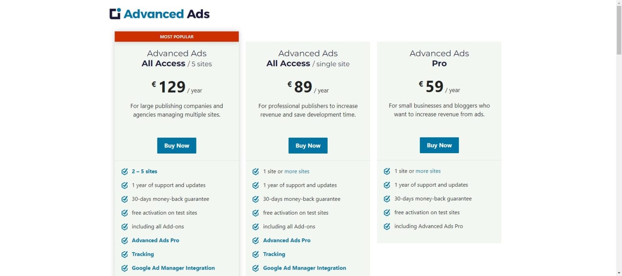Click the checkmark next to "1 year of support and updates"

pos(124,185)
